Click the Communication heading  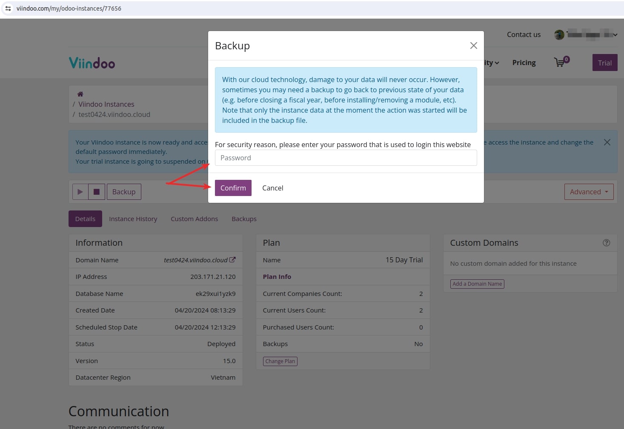(x=119, y=411)
